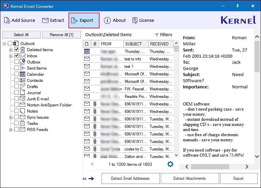Open the About info icon
261x188 pixels.
[107, 20]
